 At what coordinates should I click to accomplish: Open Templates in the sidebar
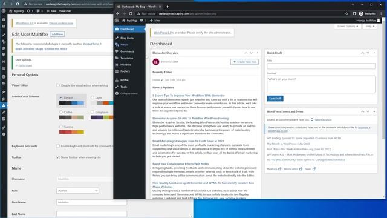(x=126, y=58)
